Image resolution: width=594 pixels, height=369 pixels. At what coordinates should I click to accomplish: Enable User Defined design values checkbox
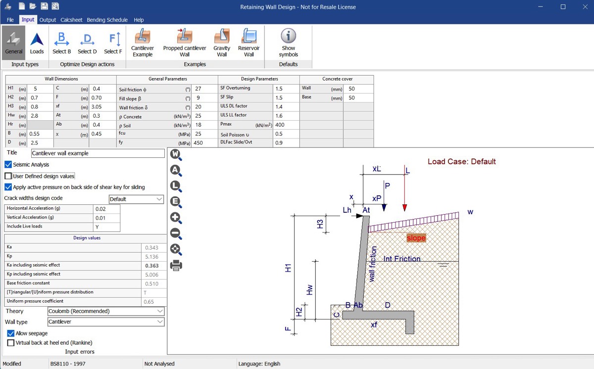tap(8, 176)
